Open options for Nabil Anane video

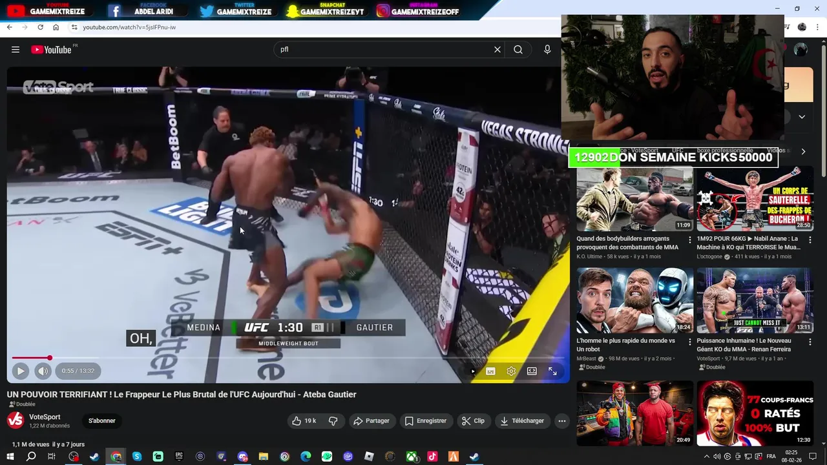[810, 240]
